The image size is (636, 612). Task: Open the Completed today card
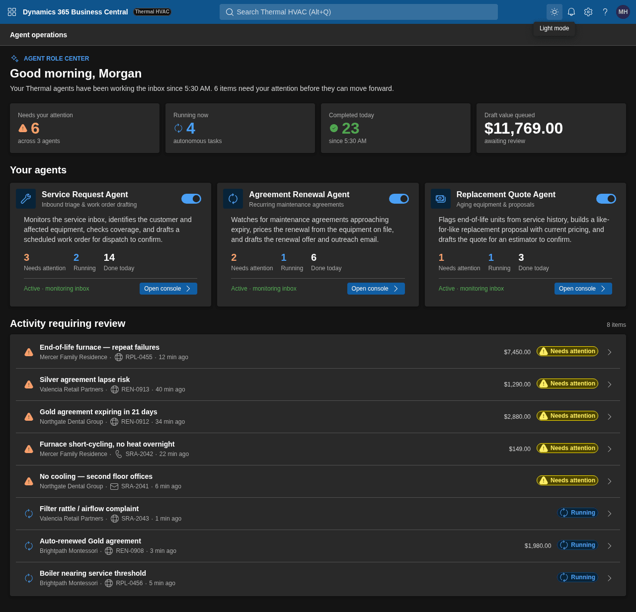396,128
